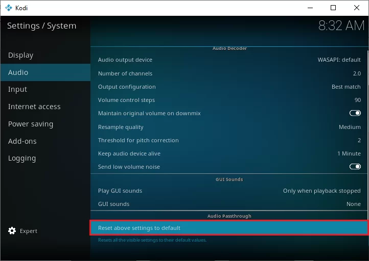Open the Logging settings category
Image resolution: width=369 pixels, height=261 pixels.
coord(45,158)
